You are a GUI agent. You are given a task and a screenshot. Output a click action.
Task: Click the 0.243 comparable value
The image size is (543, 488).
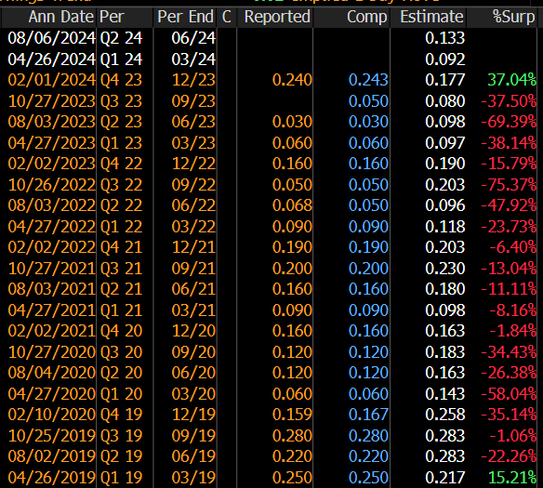(368, 80)
